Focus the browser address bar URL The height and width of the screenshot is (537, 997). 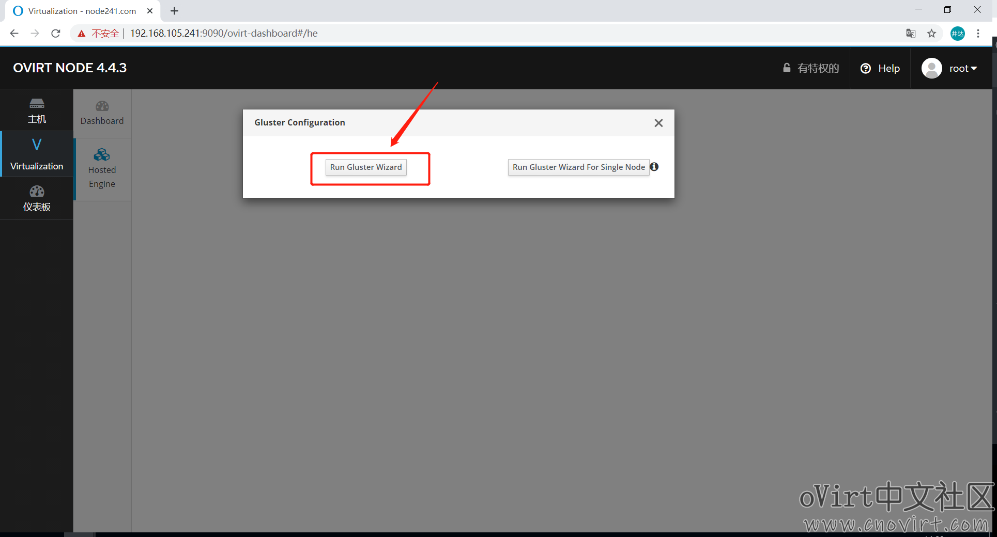224,34
